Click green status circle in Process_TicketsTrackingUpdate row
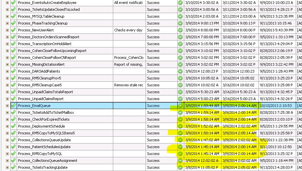Screen dimensions: 302x171 pyautogui.click(x=180, y=167)
